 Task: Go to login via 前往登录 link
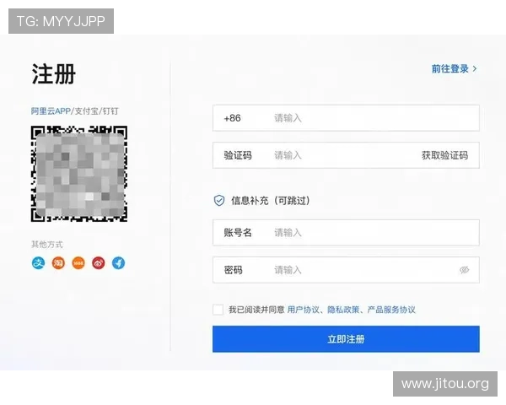(454, 69)
